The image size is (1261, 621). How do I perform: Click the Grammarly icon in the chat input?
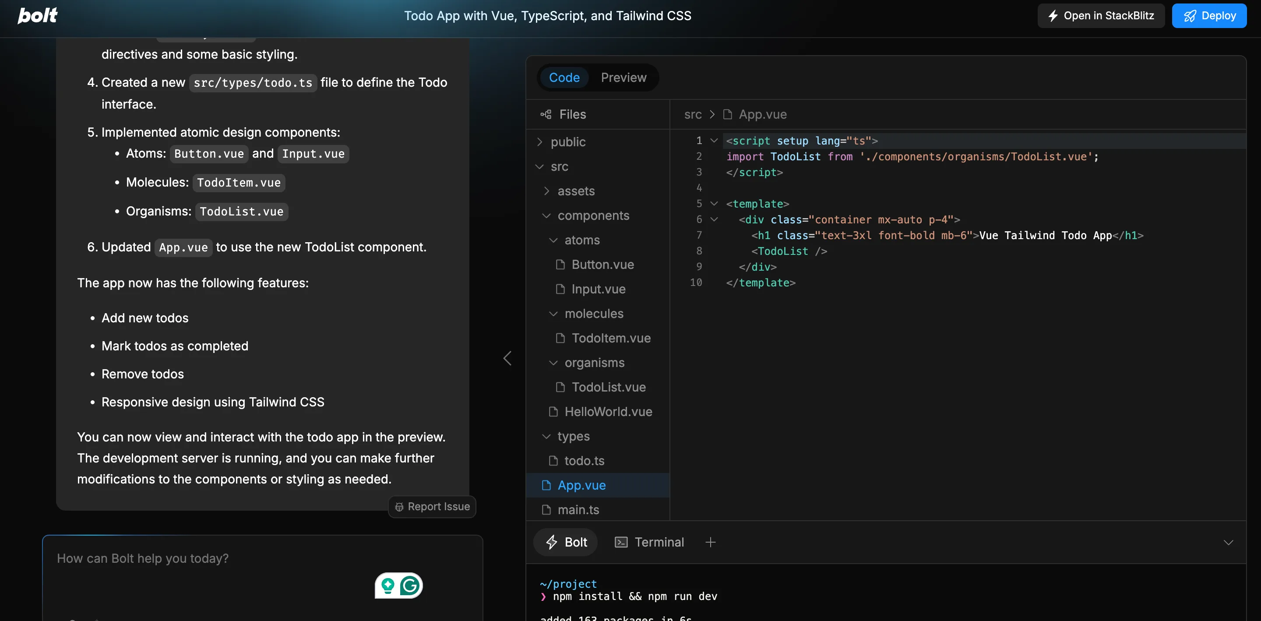click(x=411, y=585)
